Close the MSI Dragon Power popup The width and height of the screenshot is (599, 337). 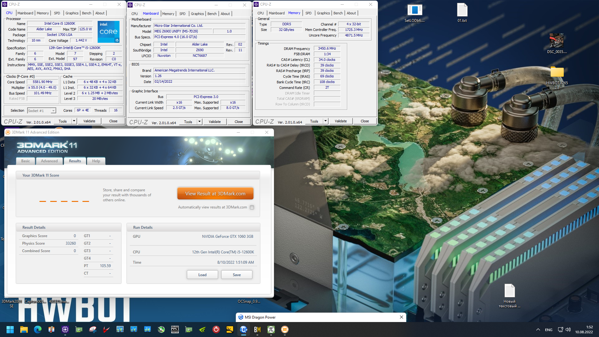coord(401,317)
